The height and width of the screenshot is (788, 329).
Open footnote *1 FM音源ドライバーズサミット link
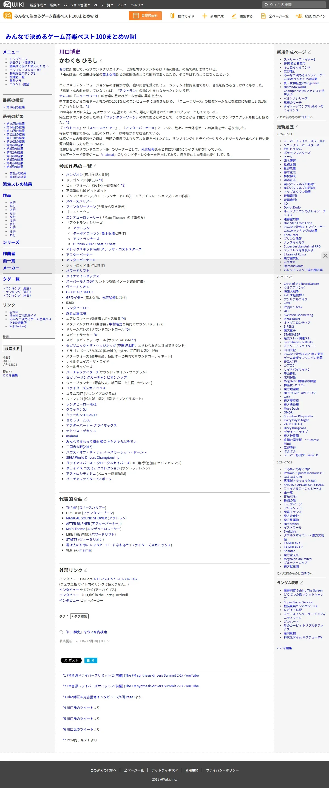pyautogui.click(x=131, y=676)
